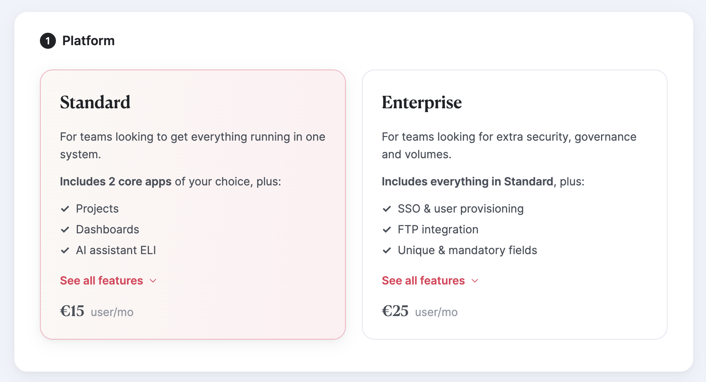Select the Standard plan heading

point(95,102)
